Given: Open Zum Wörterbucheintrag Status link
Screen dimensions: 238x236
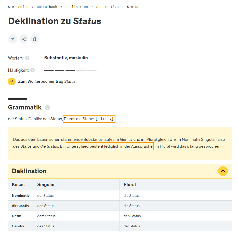Looking at the screenshot, I should 47,81.
